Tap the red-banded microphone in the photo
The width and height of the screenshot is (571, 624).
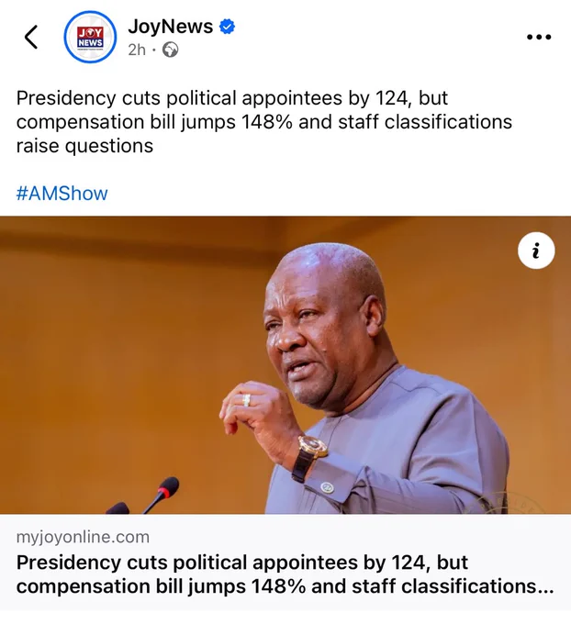click(163, 494)
